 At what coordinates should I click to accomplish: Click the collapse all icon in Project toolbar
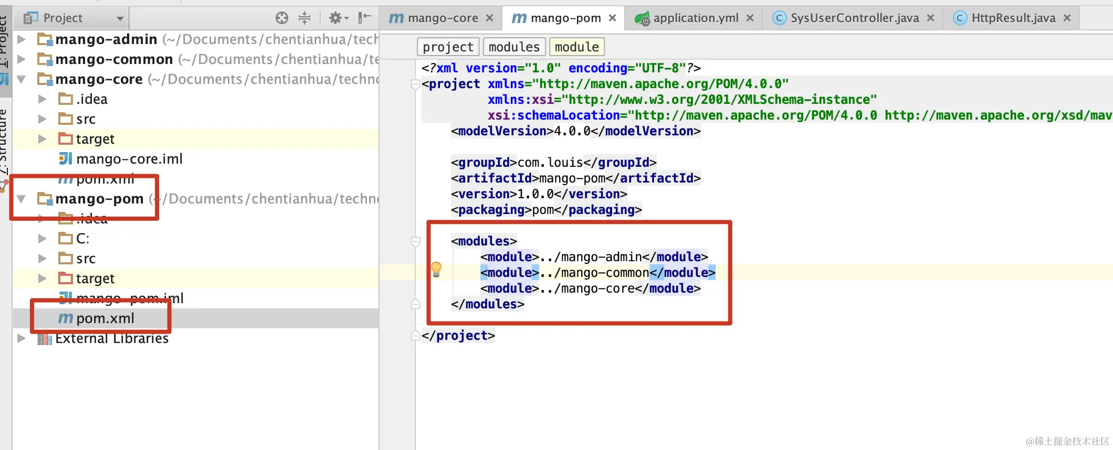pyautogui.click(x=304, y=18)
